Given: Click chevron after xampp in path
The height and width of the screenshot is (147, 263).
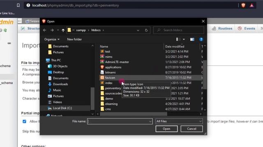Looking at the screenshot, I should tap(89, 30).
